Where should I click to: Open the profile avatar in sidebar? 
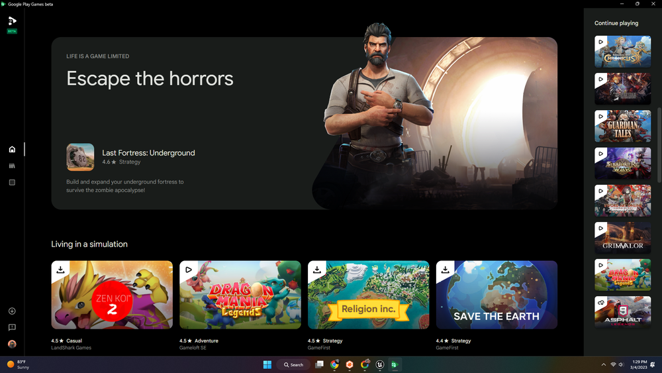click(x=12, y=344)
